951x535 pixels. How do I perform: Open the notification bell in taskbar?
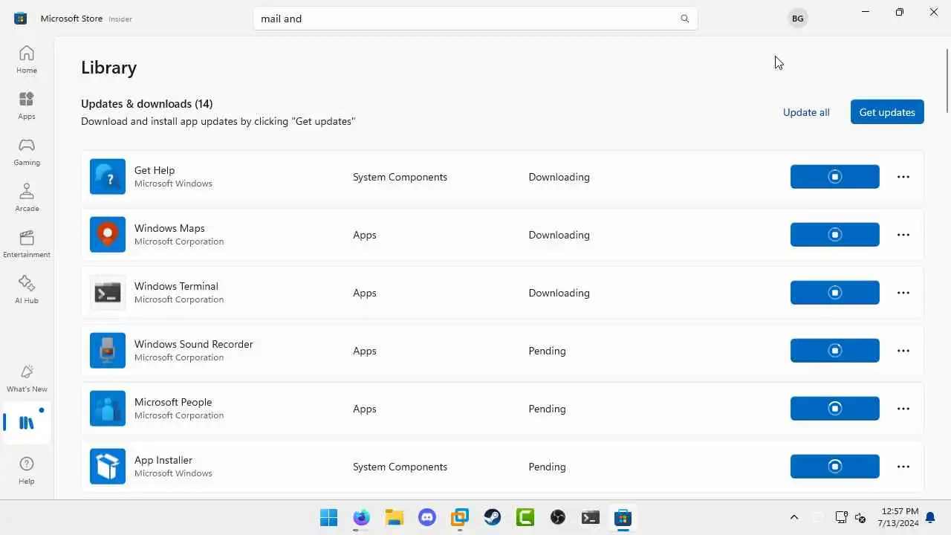tap(930, 517)
